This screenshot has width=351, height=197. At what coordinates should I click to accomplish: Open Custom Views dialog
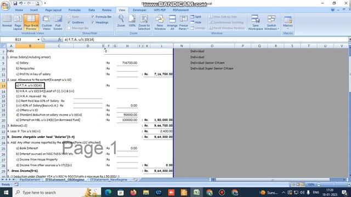47,22
